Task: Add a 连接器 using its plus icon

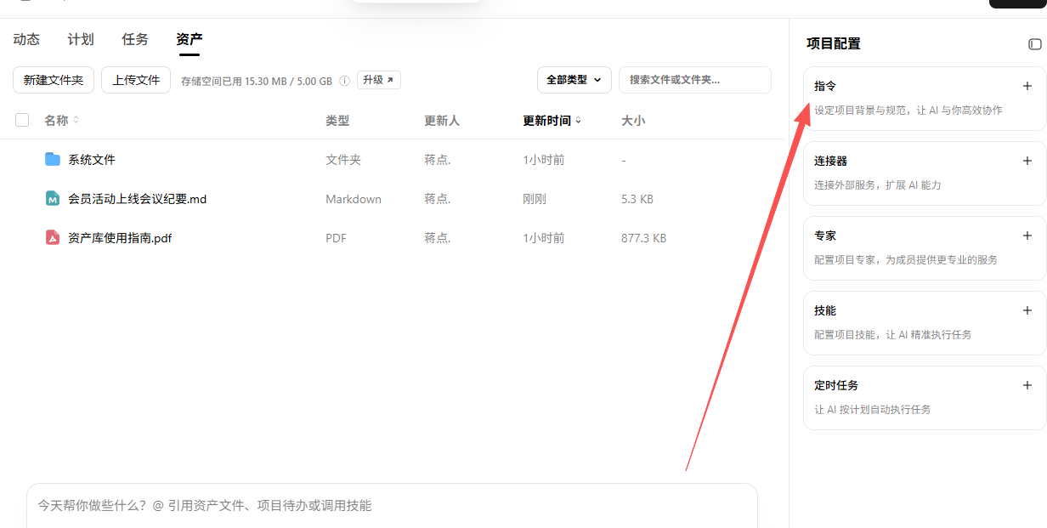Action: click(1027, 161)
